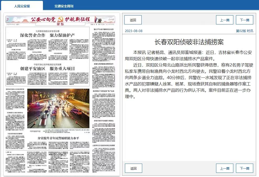Viewport: 259px width, 177px height.
Task: Switch to the 人民公安报 tab
Action: click(22, 6)
